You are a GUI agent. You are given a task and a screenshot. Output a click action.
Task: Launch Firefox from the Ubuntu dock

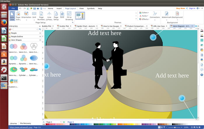4,22
